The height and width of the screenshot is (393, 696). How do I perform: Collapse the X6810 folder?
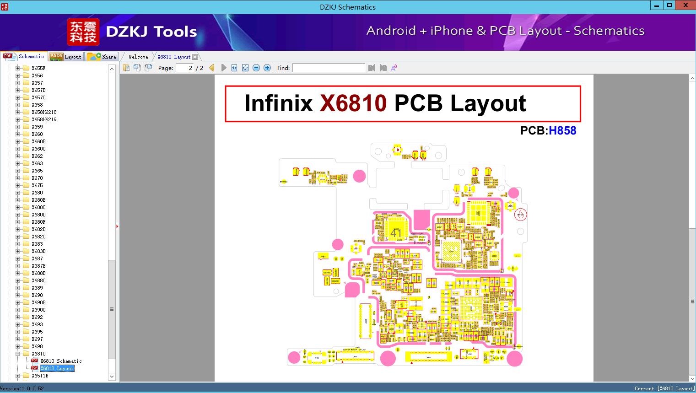(x=18, y=354)
